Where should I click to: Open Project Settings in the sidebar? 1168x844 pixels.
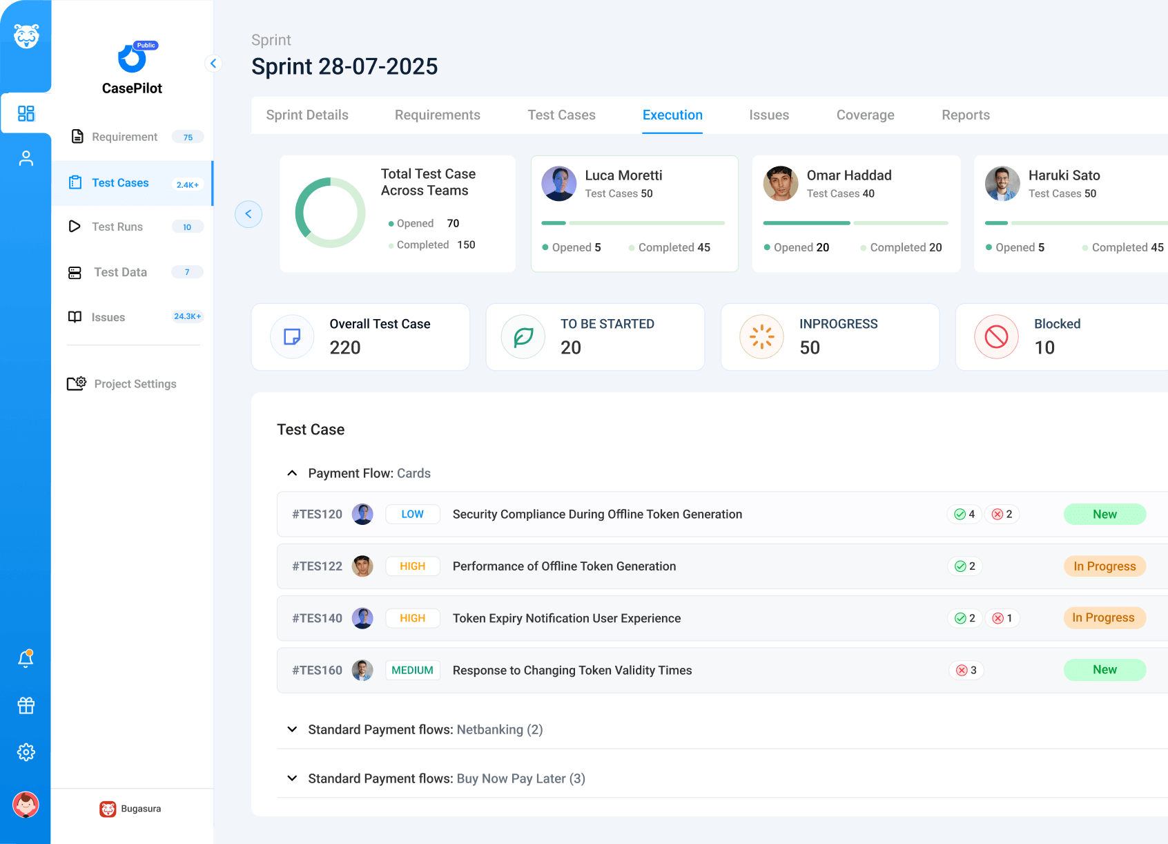[x=135, y=384]
